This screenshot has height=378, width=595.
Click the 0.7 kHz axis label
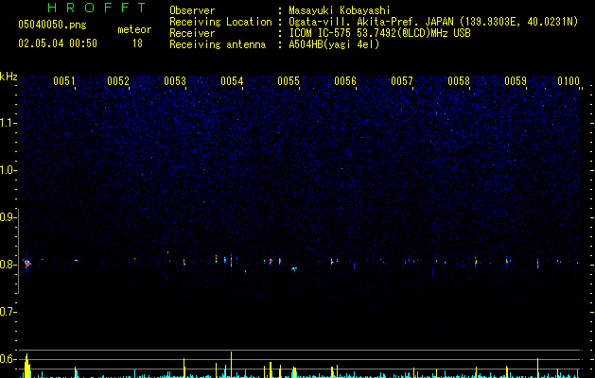point(8,312)
